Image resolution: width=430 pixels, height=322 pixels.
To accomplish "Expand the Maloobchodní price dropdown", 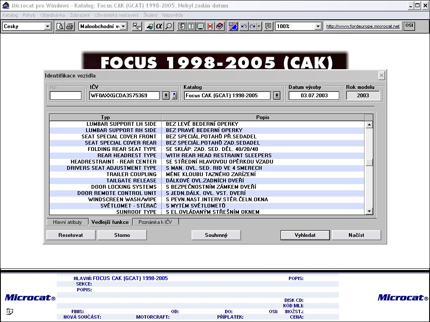I will tap(123, 26).
